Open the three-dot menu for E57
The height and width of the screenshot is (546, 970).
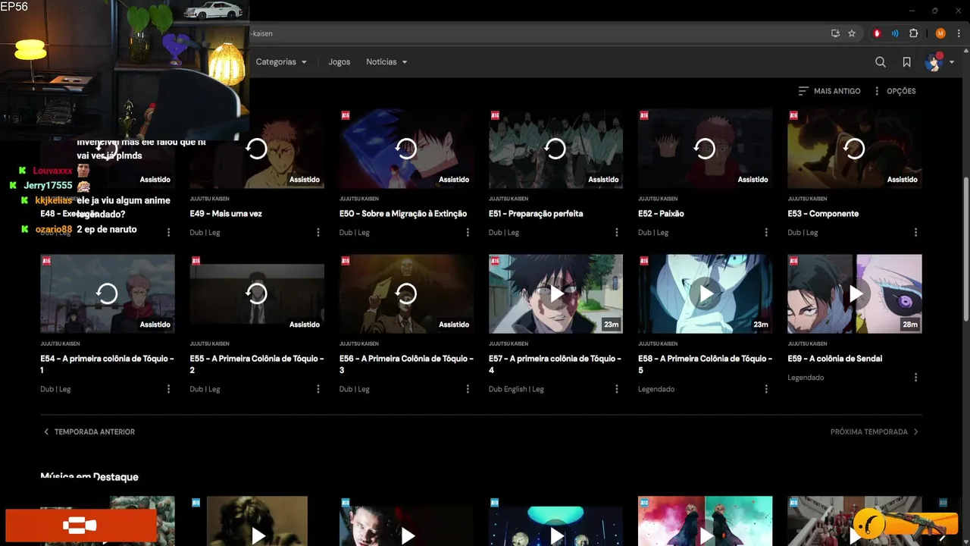click(x=617, y=389)
